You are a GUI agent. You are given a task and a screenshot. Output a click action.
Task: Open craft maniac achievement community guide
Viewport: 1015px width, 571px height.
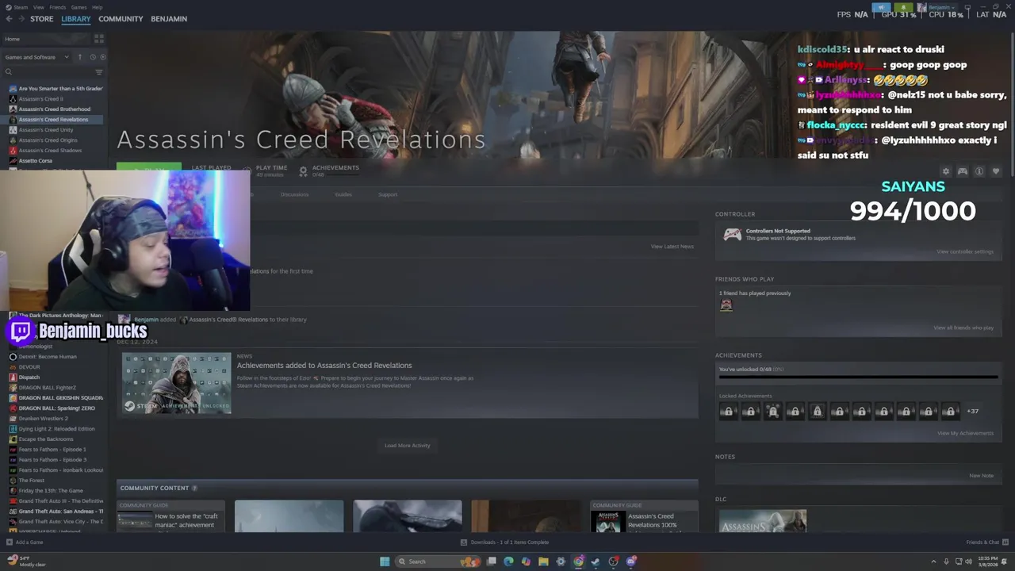pos(171,517)
